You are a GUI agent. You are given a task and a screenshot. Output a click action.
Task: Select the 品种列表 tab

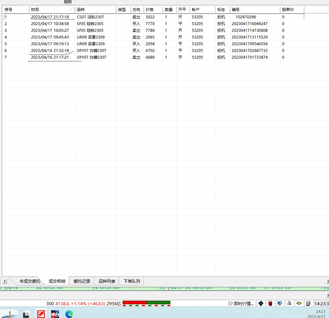pos(107,281)
